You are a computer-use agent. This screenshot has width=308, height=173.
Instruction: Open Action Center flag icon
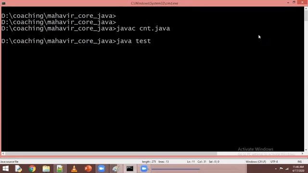[x=281, y=169]
